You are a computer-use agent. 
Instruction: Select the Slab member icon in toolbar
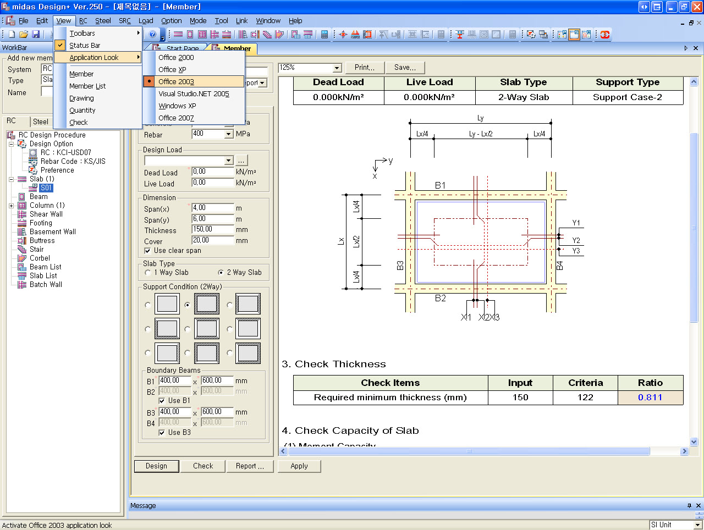[x=178, y=34]
